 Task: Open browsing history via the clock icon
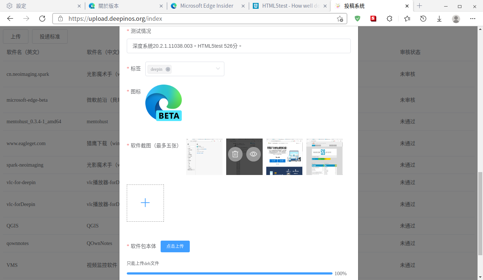click(423, 18)
